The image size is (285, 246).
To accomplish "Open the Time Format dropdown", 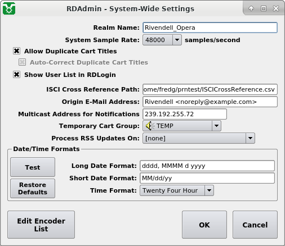I will point(177,190).
